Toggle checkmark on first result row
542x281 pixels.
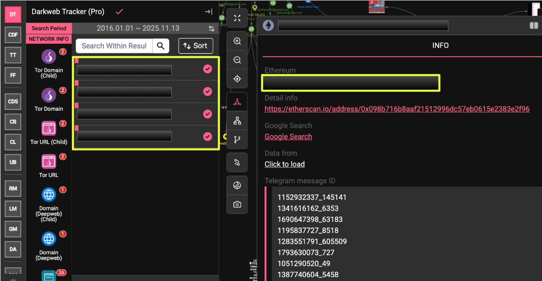pyautogui.click(x=207, y=69)
